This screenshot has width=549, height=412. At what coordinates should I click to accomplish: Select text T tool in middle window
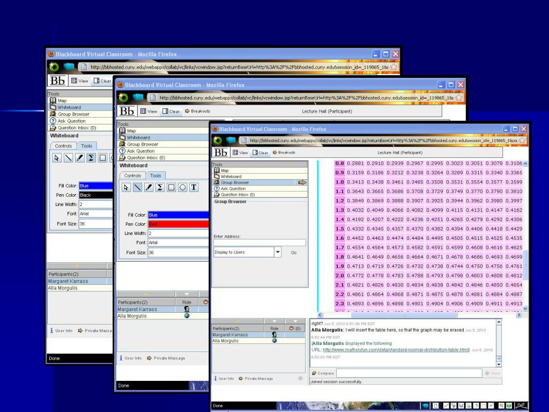coord(194,187)
